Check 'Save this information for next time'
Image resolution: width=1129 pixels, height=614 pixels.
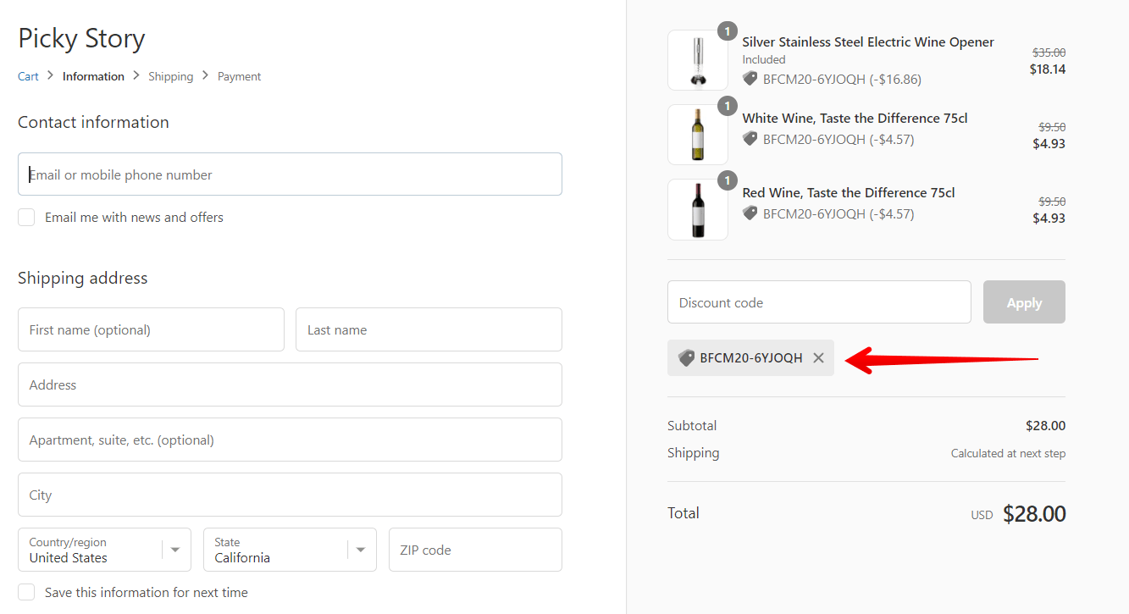click(x=25, y=592)
